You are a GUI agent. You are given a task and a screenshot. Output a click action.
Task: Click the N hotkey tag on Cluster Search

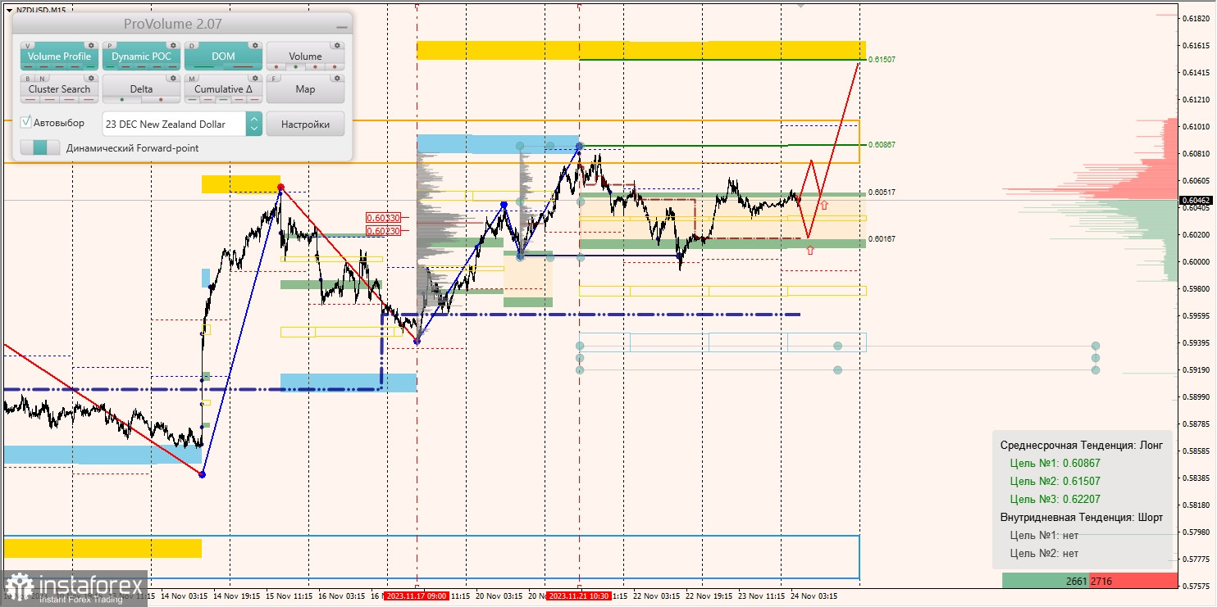click(40, 79)
